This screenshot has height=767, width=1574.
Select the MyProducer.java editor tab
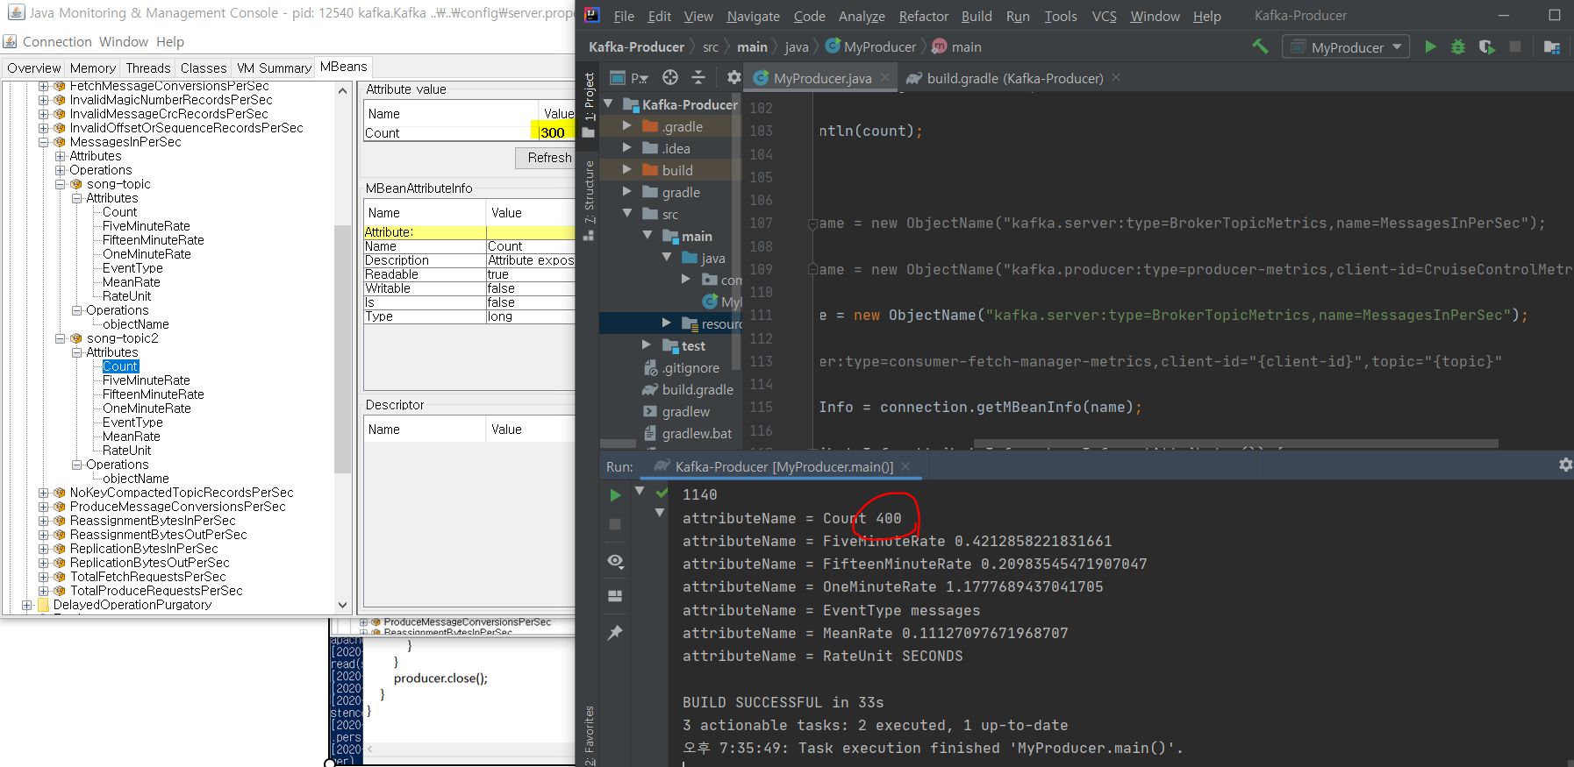coord(822,78)
